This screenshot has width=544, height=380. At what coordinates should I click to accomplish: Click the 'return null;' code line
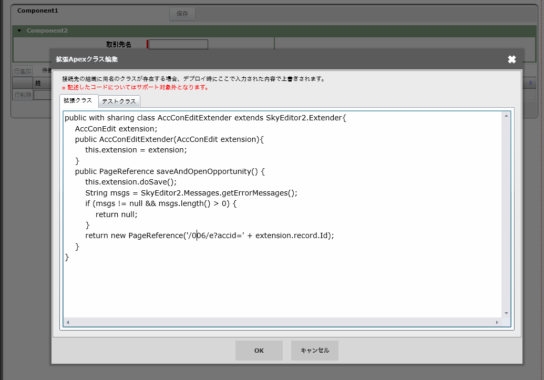pos(116,214)
